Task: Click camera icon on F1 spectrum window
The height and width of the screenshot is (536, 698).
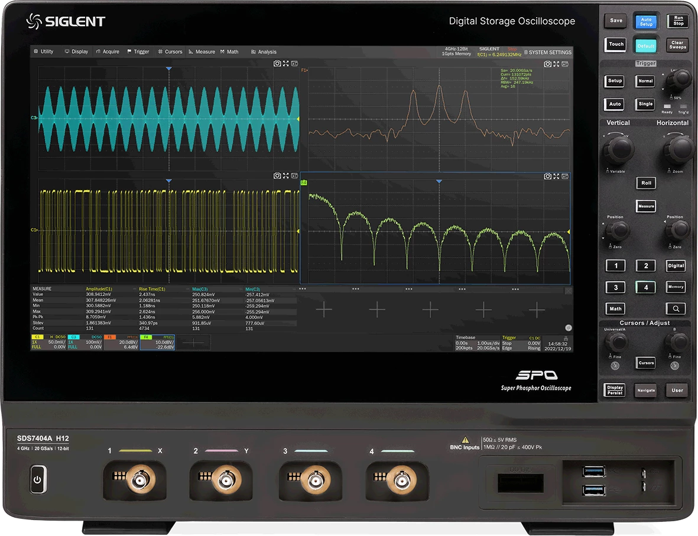Action: (548, 64)
